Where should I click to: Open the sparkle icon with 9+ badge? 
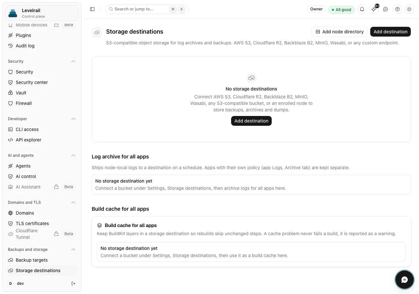click(374, 9)
